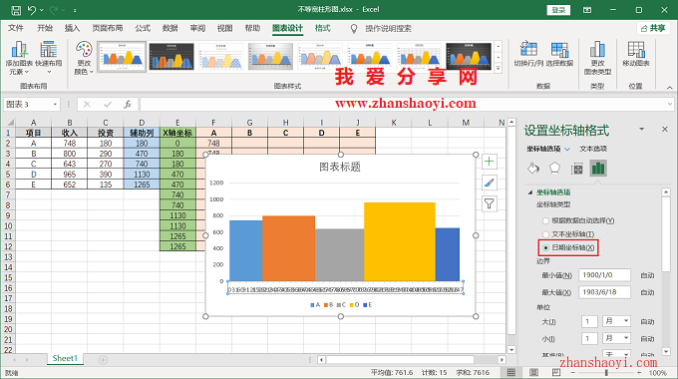Select the text axis radio button

tap(545, 234)
